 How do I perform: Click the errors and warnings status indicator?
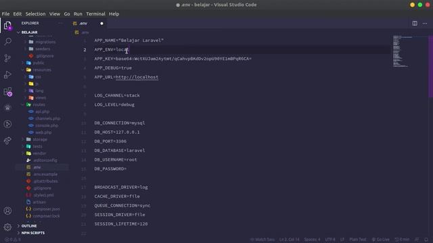pyautogui.click(x=13, y=240)
